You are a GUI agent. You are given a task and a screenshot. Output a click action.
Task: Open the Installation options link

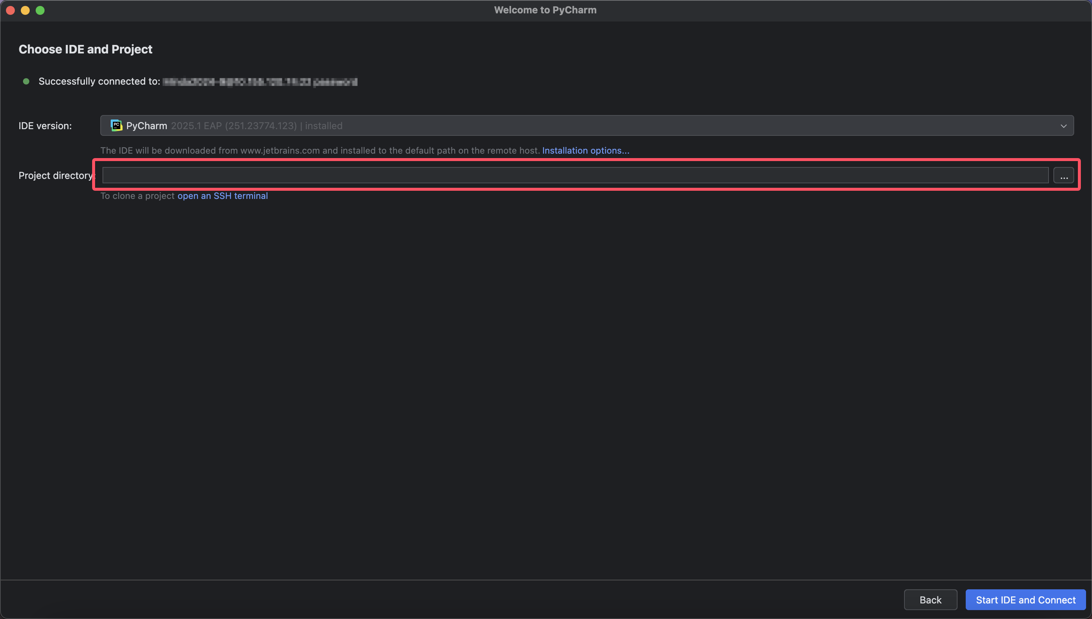pos(586,151)
